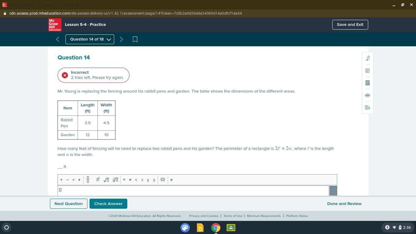This screenshot has height=234, width=416.
Task: Select the Garden length value 12
Action: (x=88, y=135)
